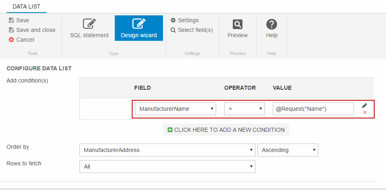Image resolution: width=386 pixels, height=190 pixels.
Task: Click the green plus add-condition icon
Action: click(x=170, y=130)
